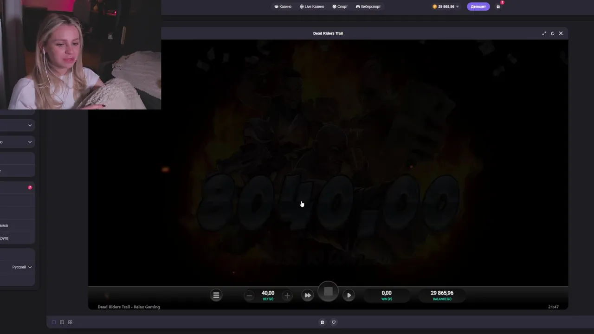Stop the current spin
Image resolution: width=594 pixels, height=334 pixels.
[x=328, y=292]
